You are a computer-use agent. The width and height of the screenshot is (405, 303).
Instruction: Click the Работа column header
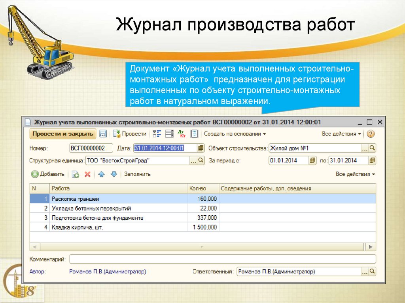click(x=118, y=188)
